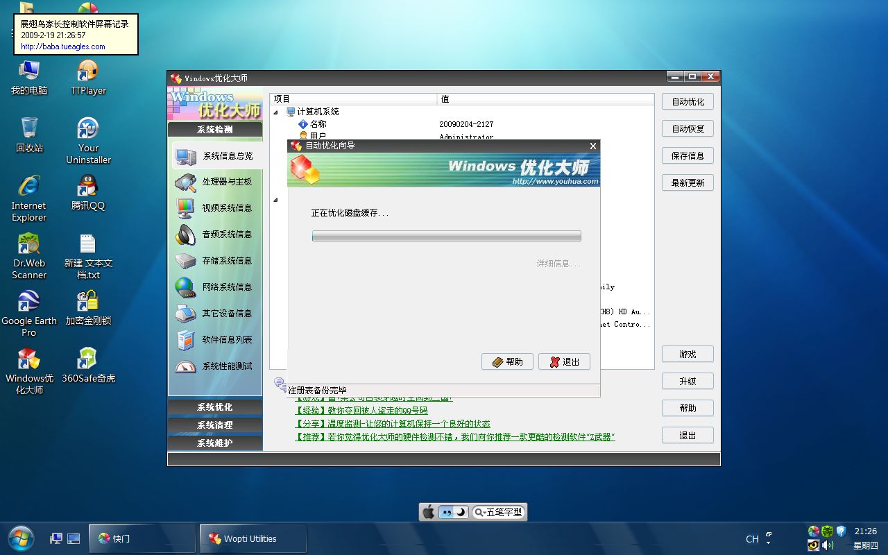Click the 自动恢复 button
888x555 pixels.
coord(688,129)
